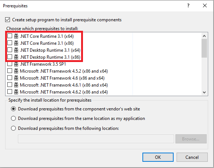Click the Cancel button
214x168 pixels.
[x=192, y=157]
